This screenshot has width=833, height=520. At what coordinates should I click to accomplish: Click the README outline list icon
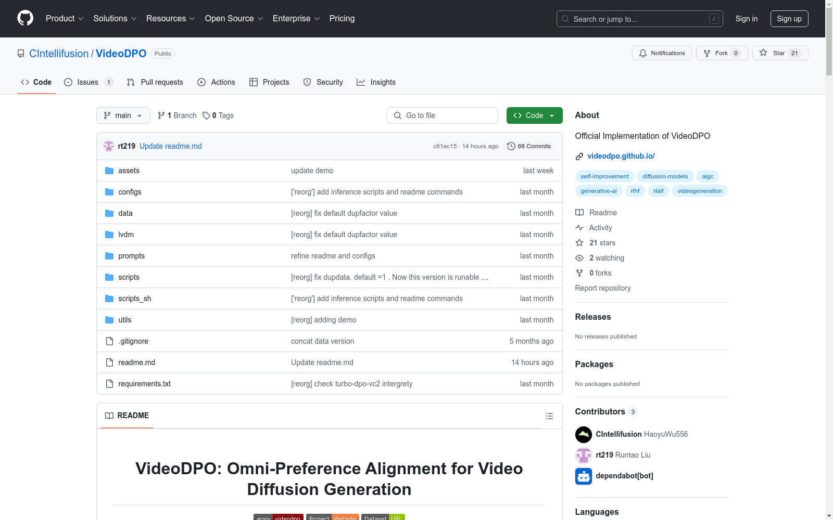point(549,416)
